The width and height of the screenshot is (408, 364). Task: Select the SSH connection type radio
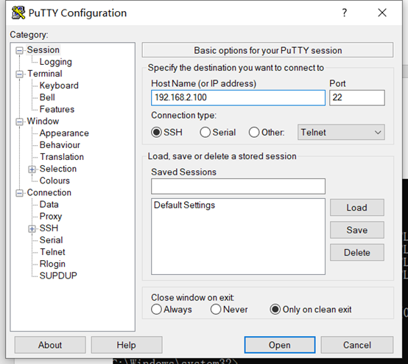[156, 133]
